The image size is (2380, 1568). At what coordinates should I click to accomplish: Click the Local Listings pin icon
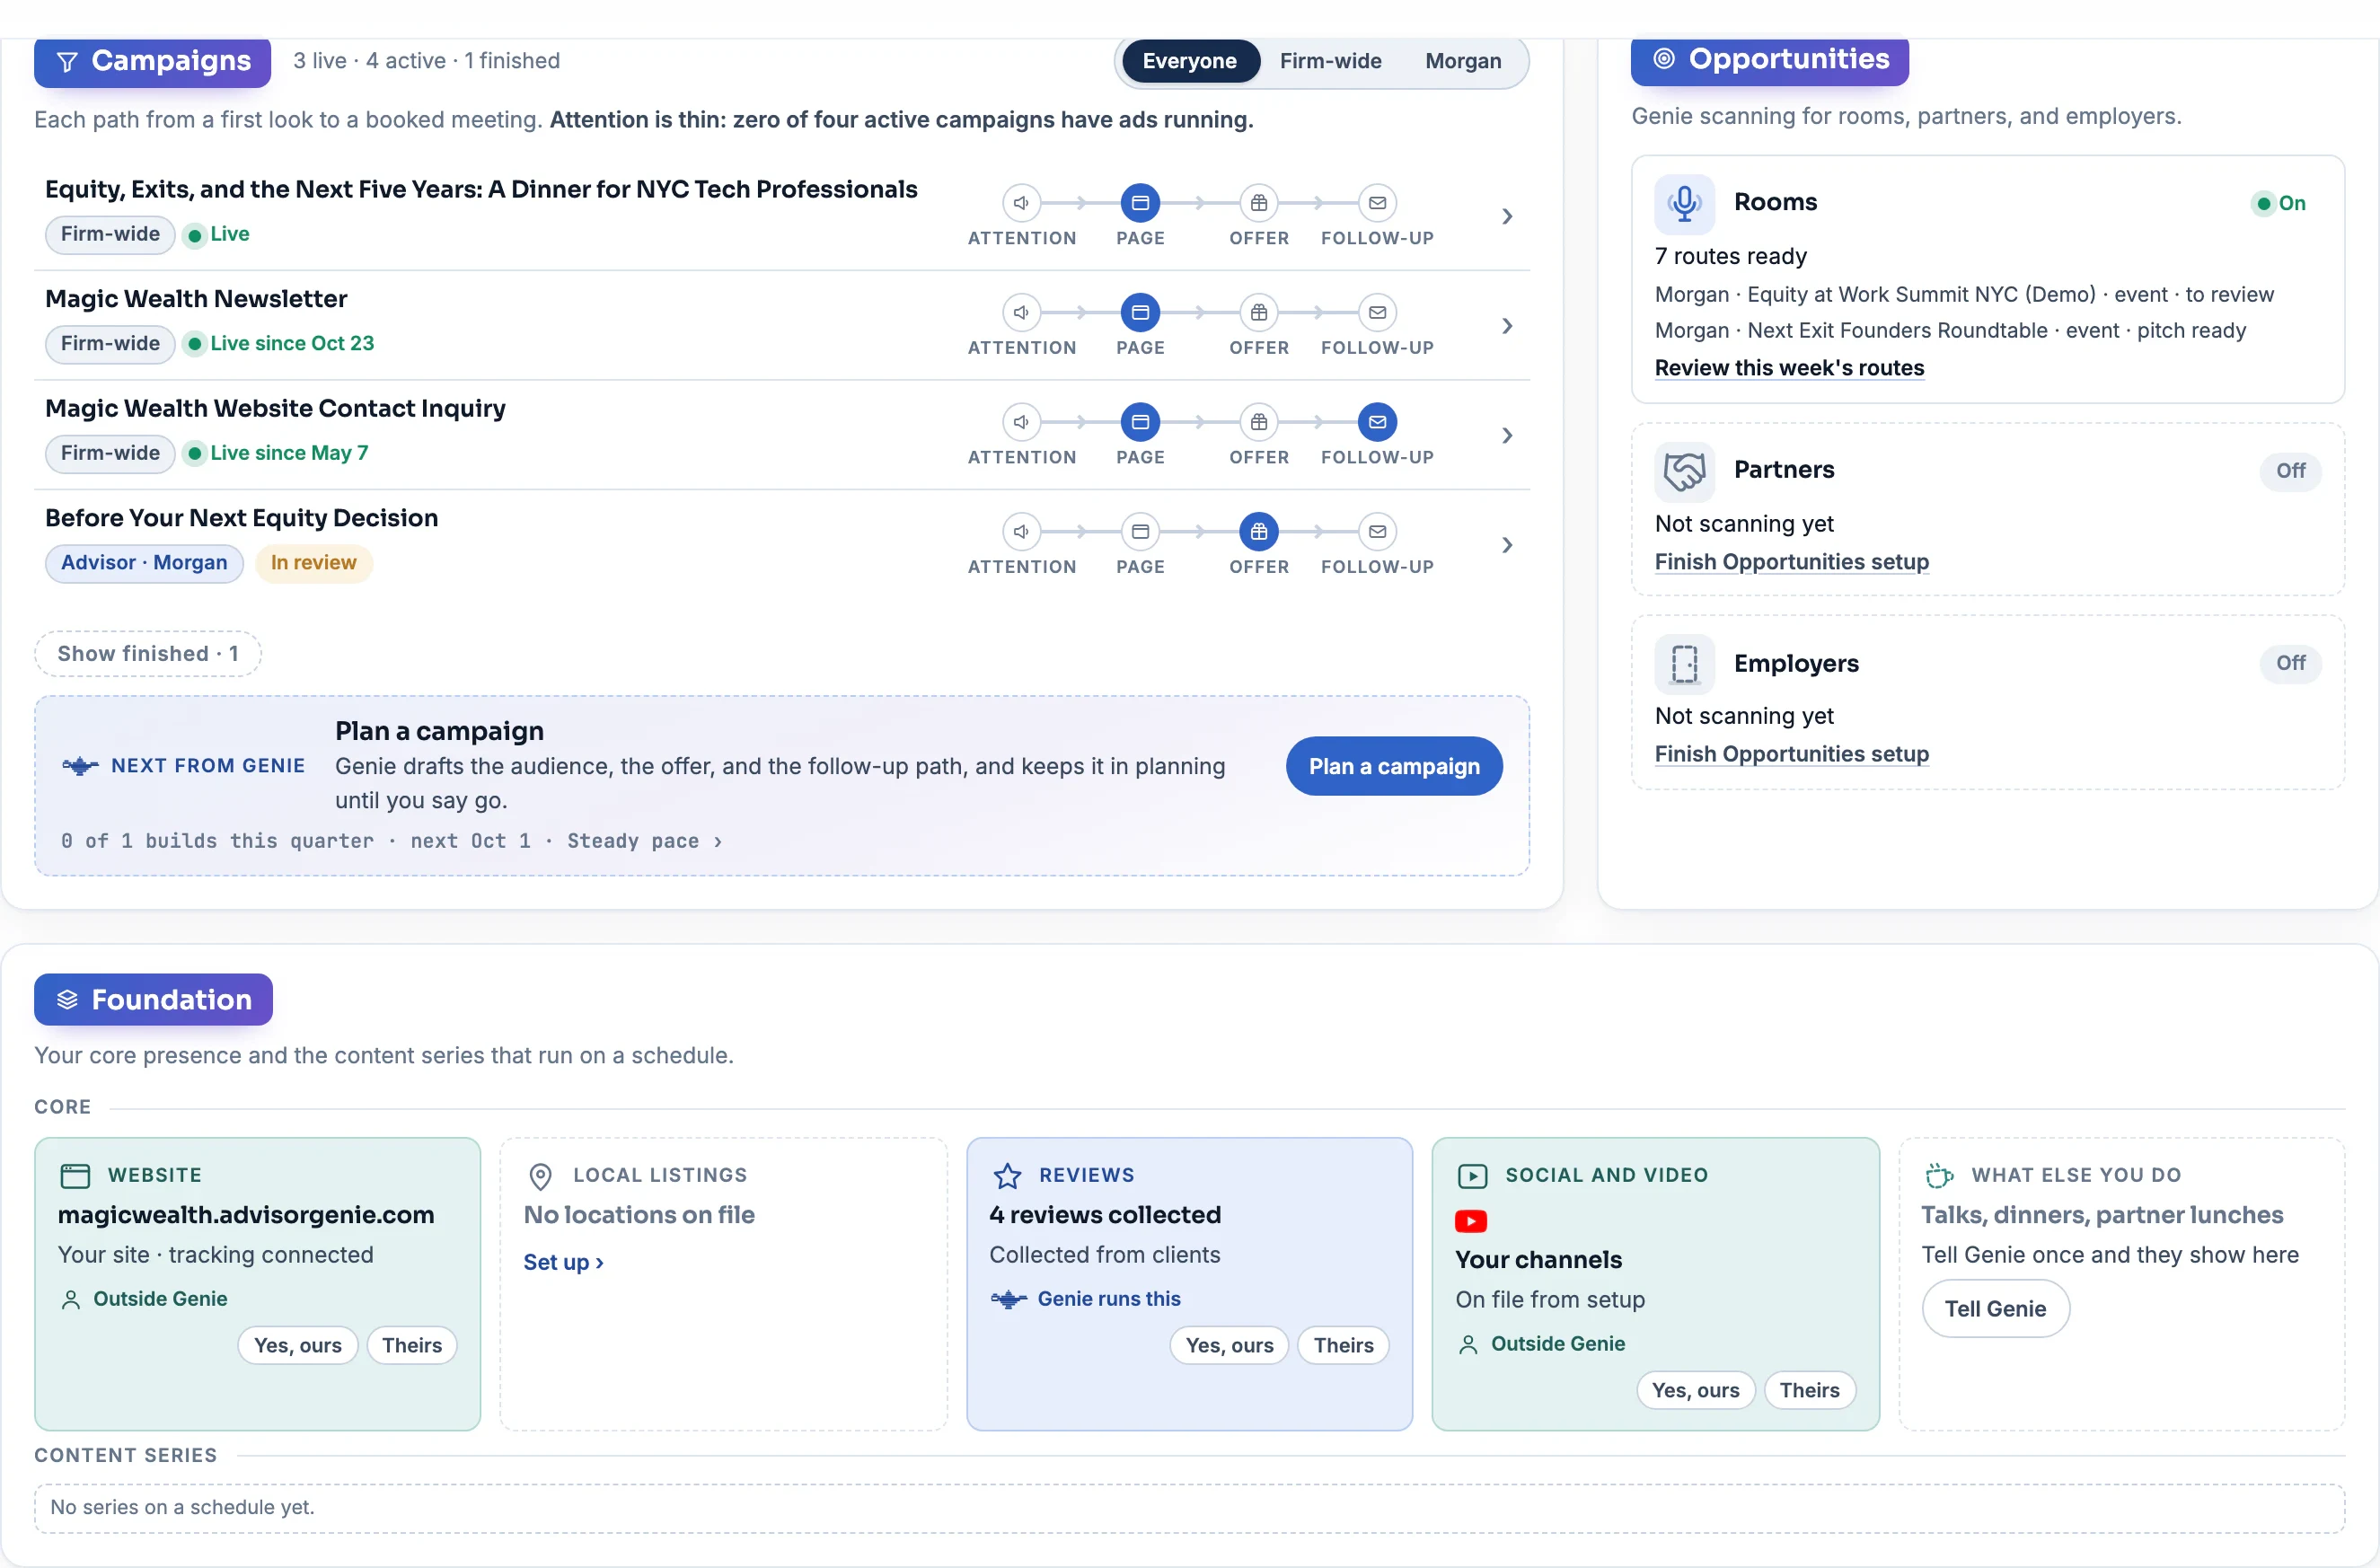[x=540, y=1177]
